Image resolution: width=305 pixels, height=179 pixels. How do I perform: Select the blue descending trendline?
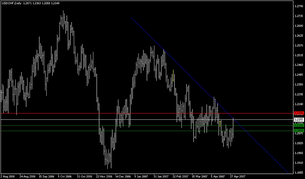(183, 69)
